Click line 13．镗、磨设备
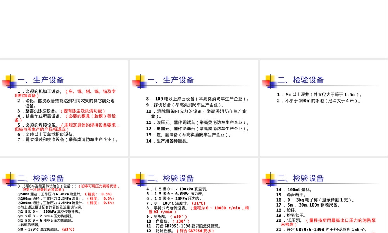Screen dimensions: 388x233 click(189, 135)
